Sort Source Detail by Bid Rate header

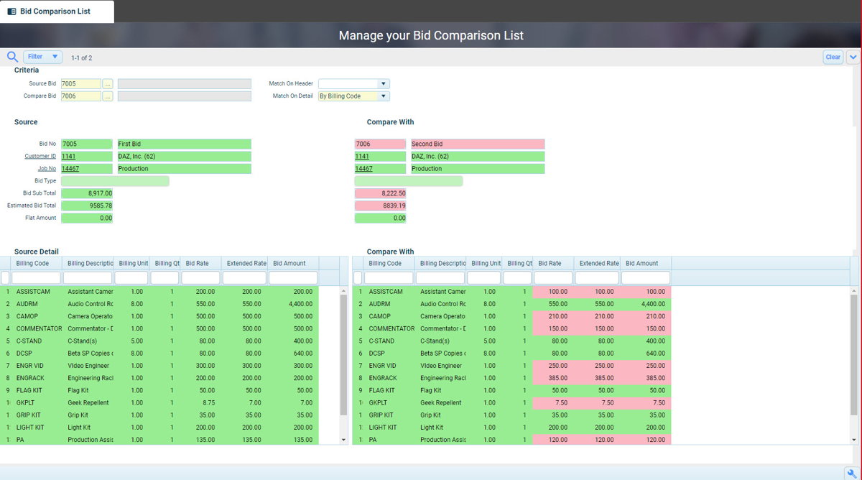click(x=198, y=264)
